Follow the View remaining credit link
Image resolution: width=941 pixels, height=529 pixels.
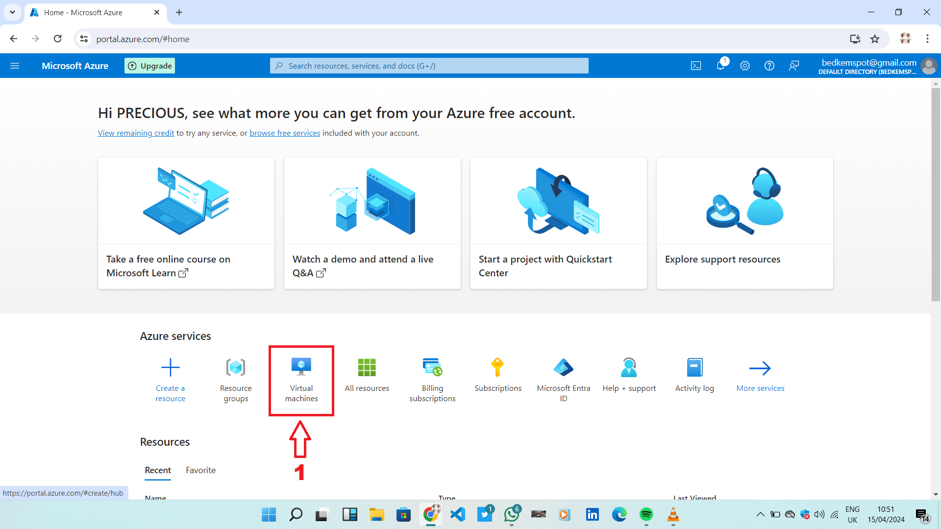click(136, 133)
